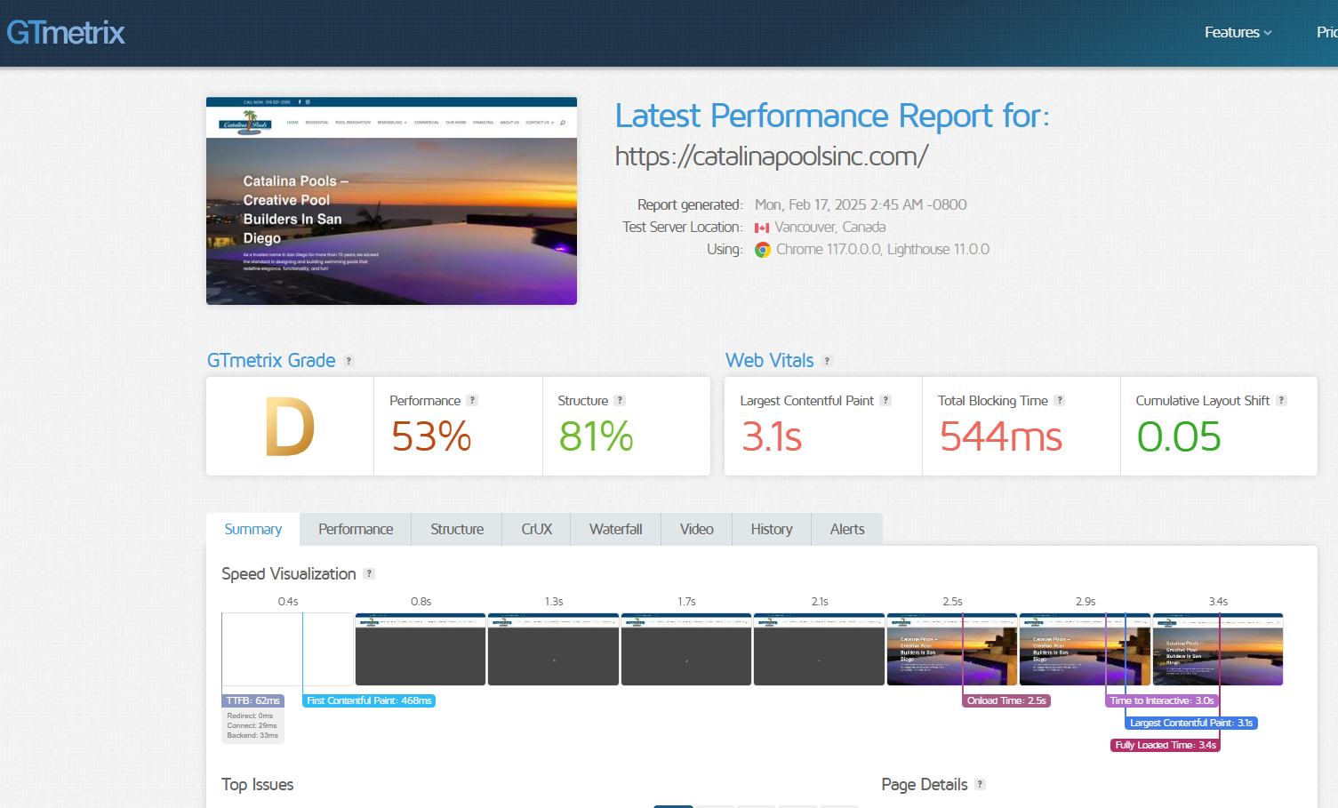Viewport: 1338px width, 808px height.
Task: Click the 2.5s filmstrip frame
Action: click(952, 649)
